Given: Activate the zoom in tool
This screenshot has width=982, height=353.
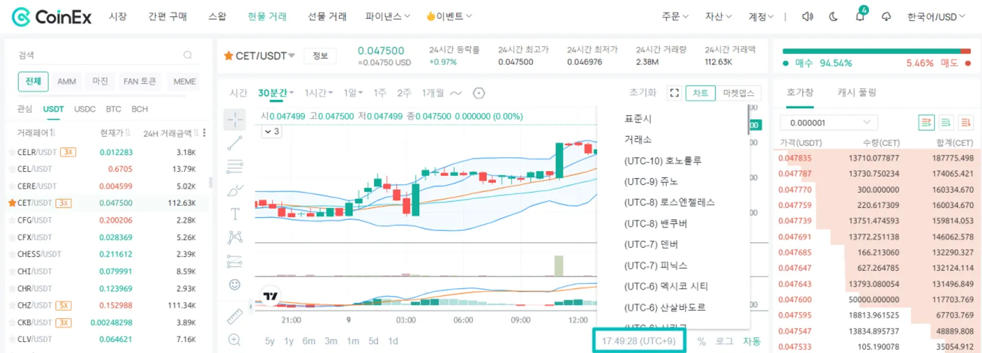Looking at the screenshot, I should point(234,339).
